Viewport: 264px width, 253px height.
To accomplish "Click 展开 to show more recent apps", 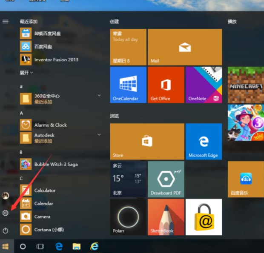I will (26, 73).
